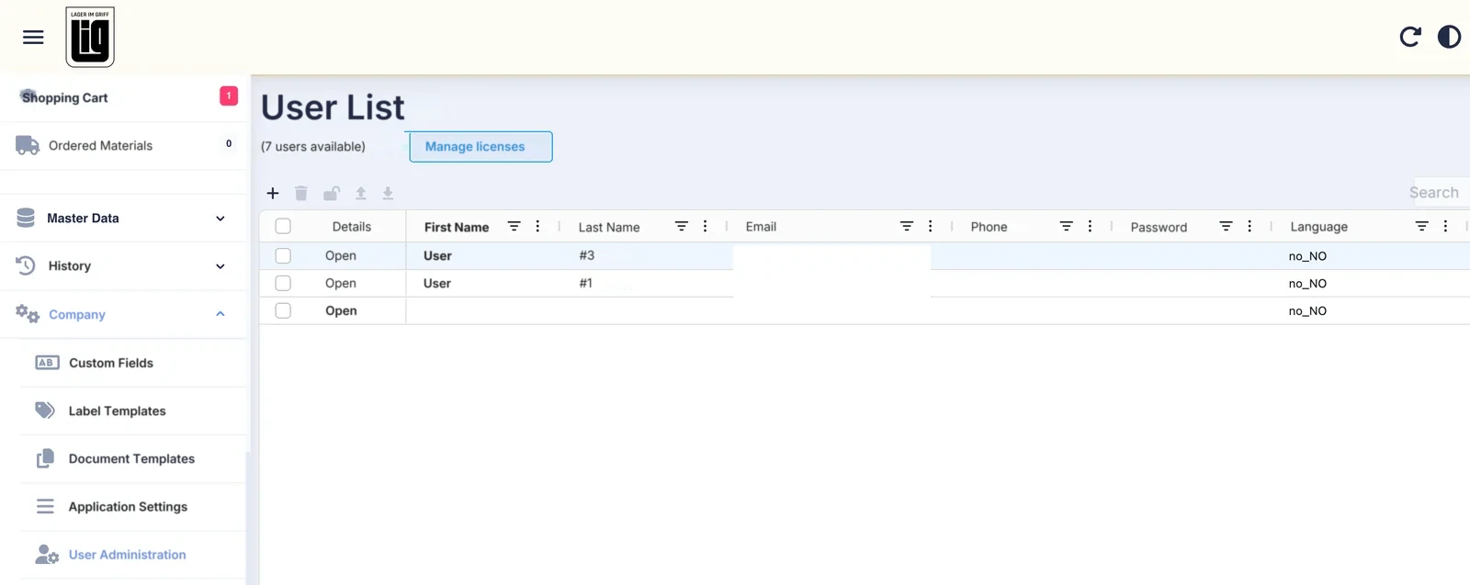Sort by the Phone header
The height and width of the screenshot is (585, 1470).
989,227
